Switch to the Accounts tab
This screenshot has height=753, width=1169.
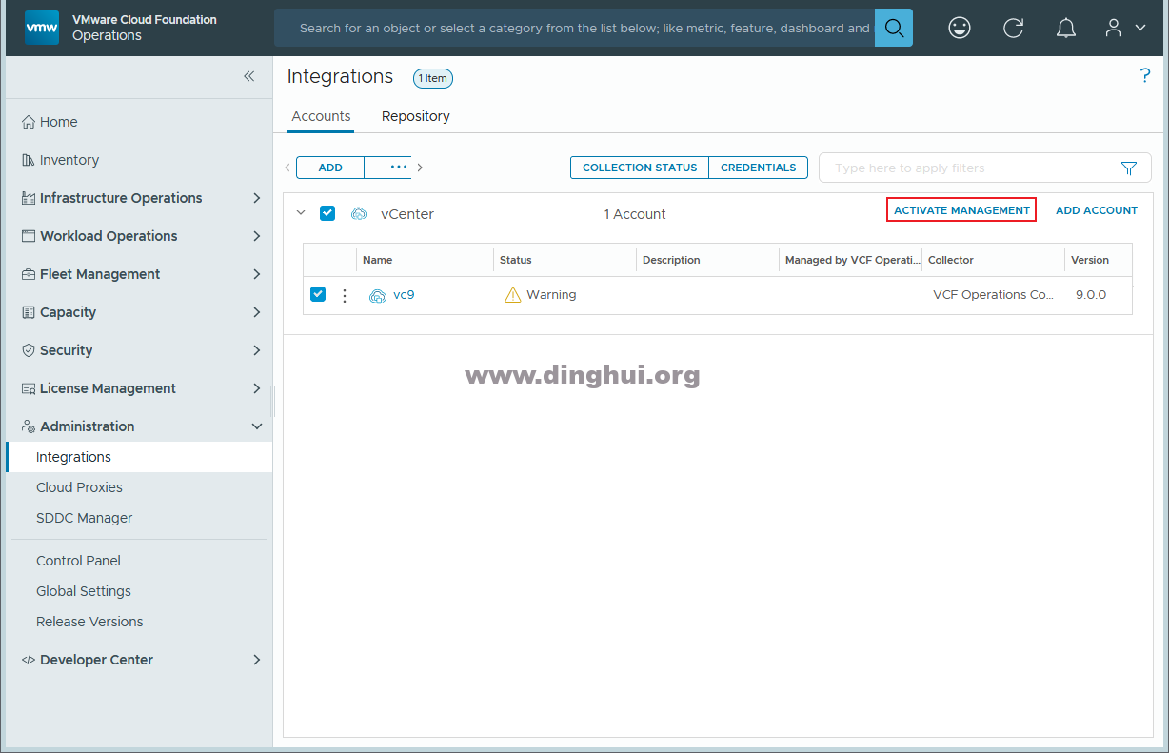[x=321, y=116]
